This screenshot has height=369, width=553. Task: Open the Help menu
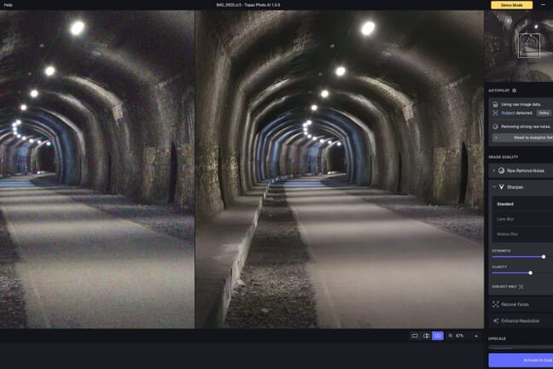pyautogui.click(x=9, y=5)
